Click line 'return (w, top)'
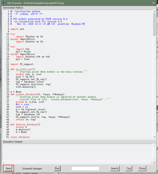Image resolution: width=158 pixels, height=174 pixels. point(26,119)
